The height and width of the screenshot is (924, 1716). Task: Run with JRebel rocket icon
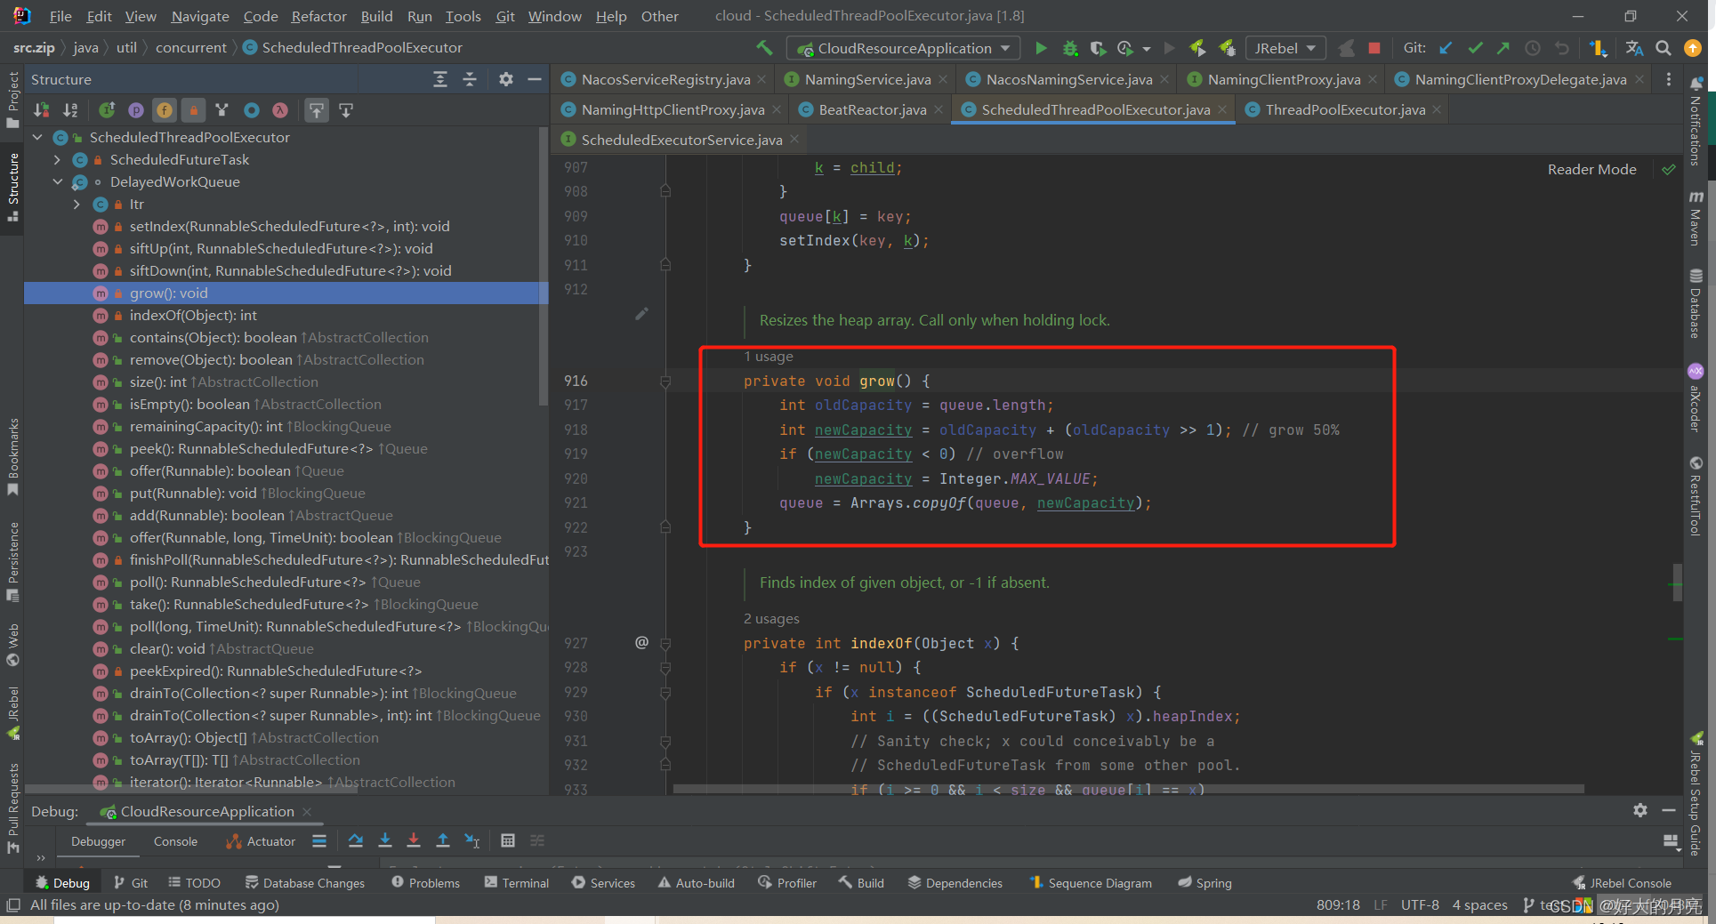(1198, 48)
